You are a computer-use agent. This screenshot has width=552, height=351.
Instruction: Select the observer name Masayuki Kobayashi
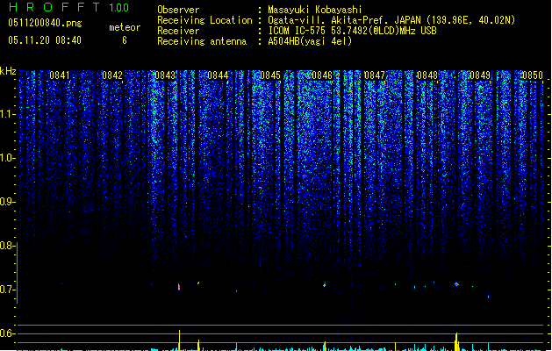pos(315,10)
